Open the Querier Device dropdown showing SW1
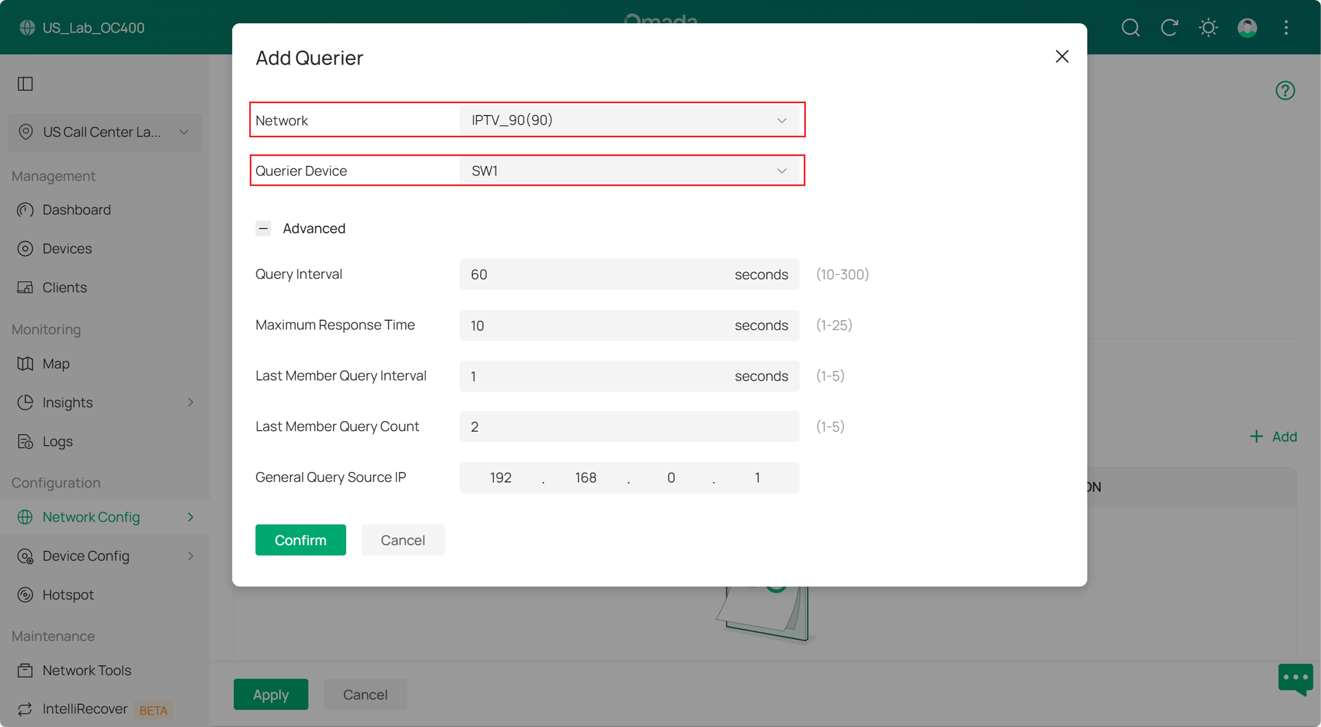Image resolution: width=1321 pixels, height=727 pixels. [x=630, y=170]
